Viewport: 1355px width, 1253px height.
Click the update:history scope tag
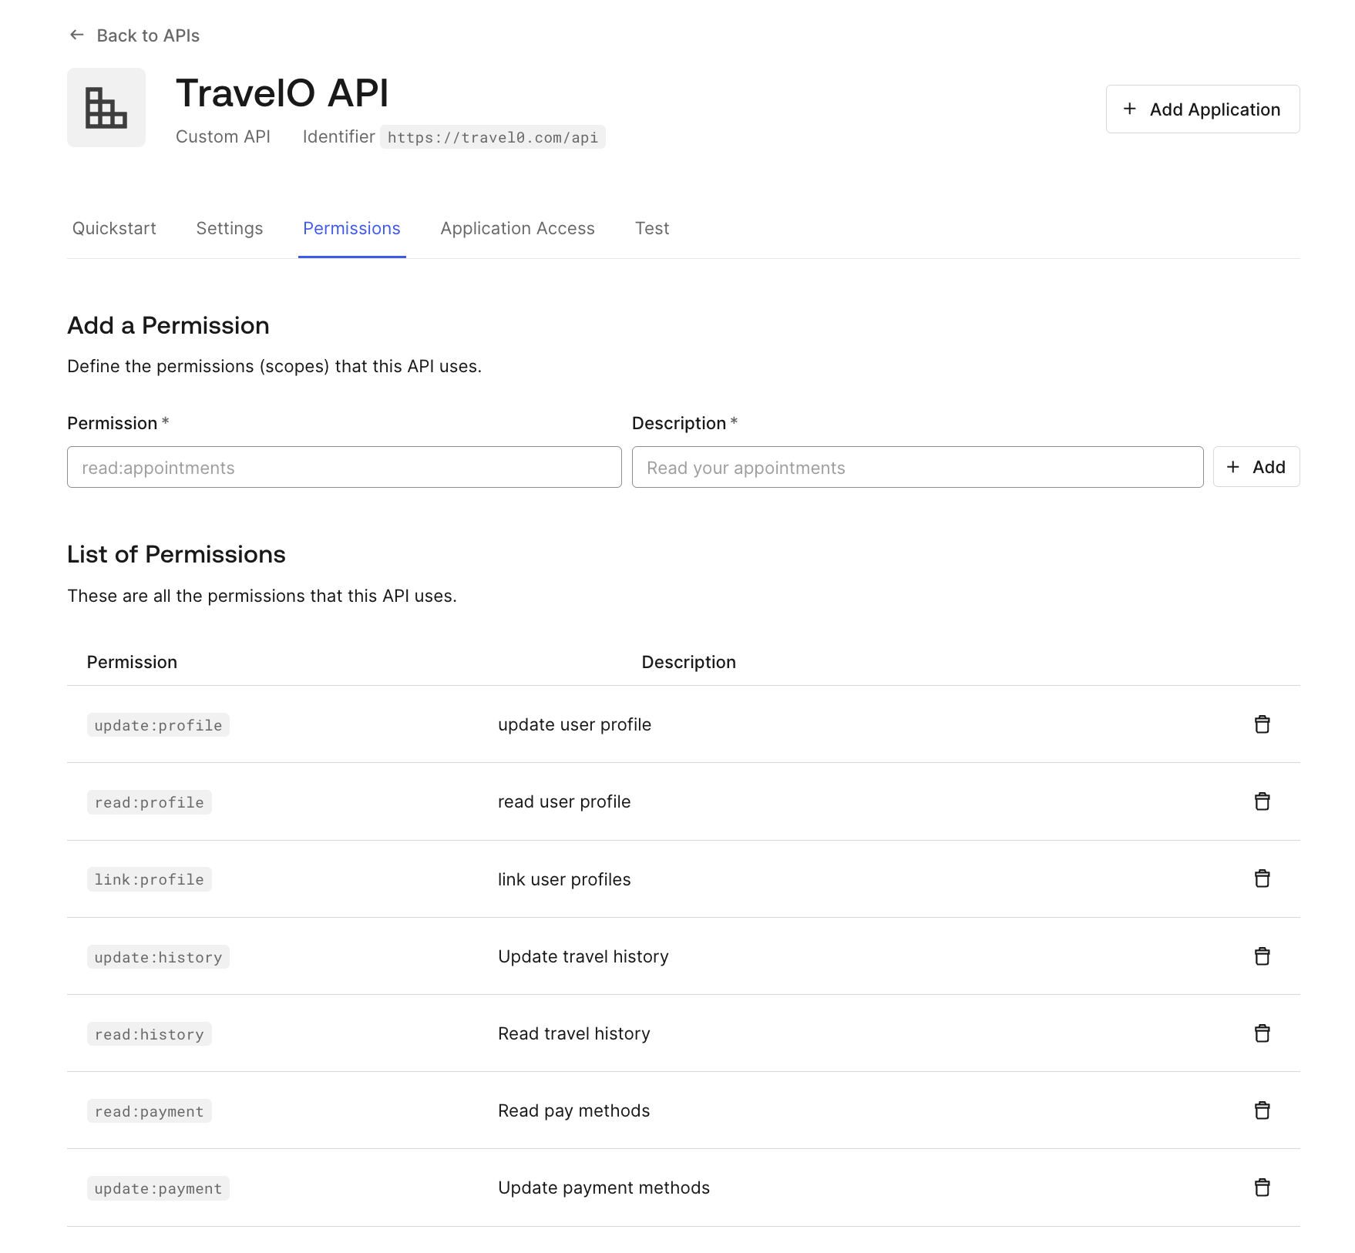158,957
